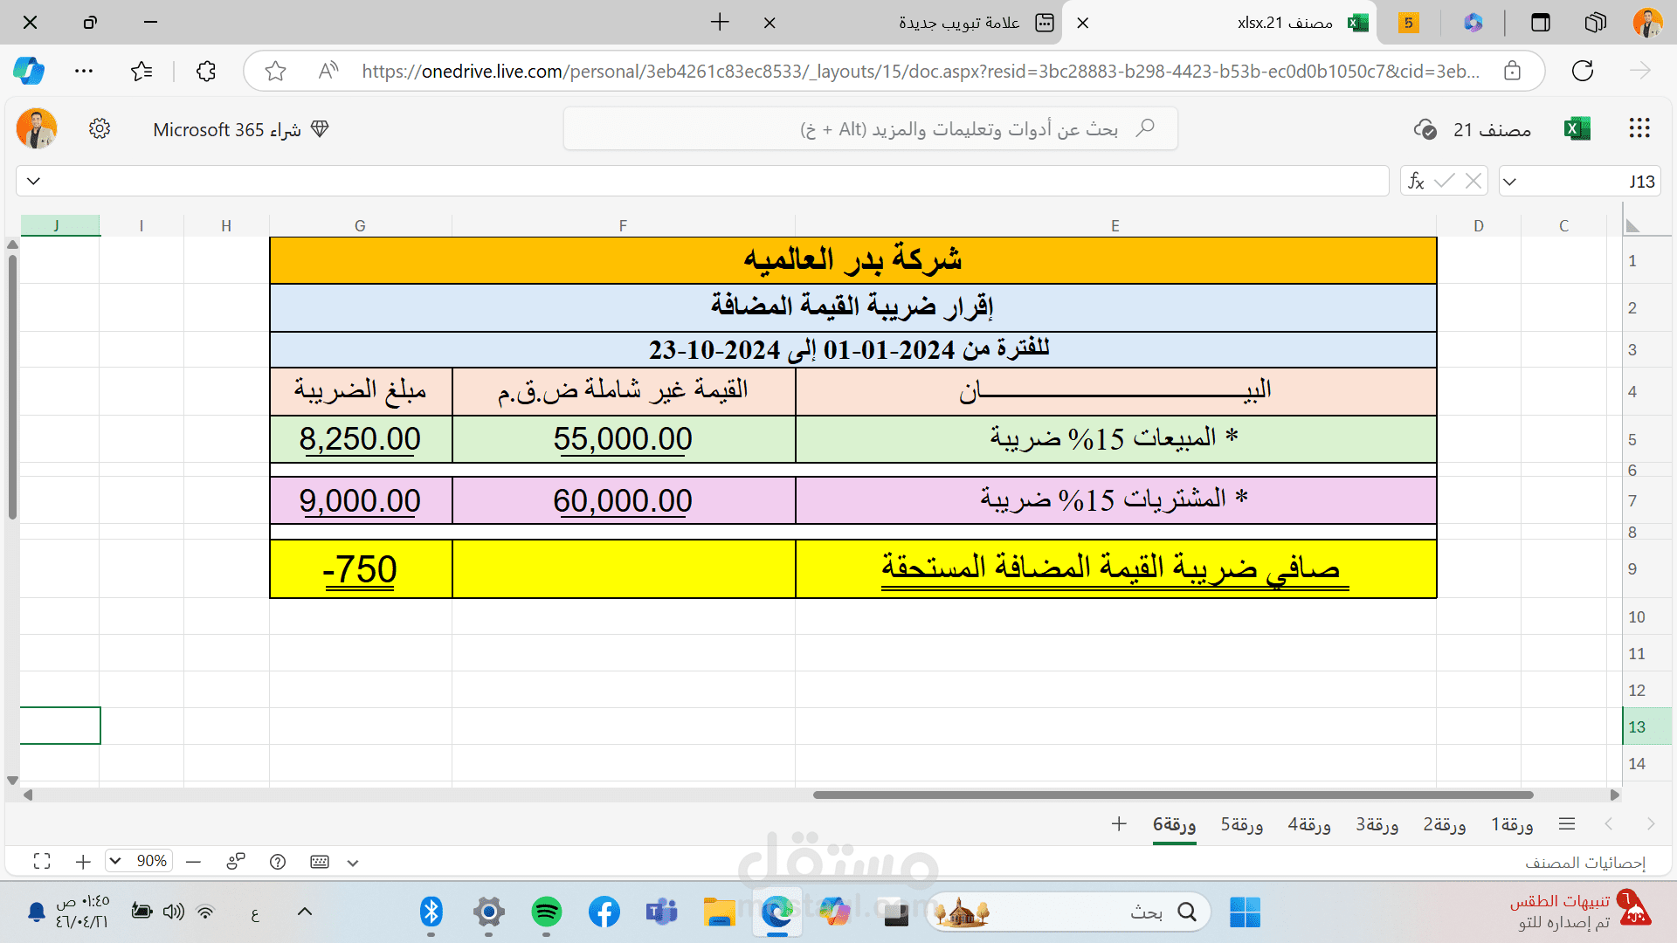Select the active sheet ورقة6 tab
This screenshot has width=1677, height=943.
[1174, 824]
